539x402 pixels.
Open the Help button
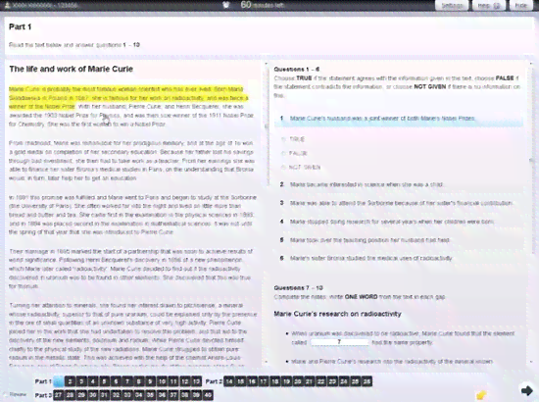click(x=488, y=5)
